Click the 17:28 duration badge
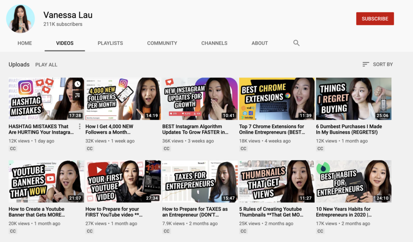Screen dimensions: 413x242 coord(75,116)
